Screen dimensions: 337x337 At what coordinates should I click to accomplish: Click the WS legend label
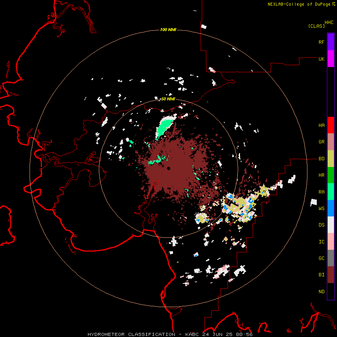pyautogui.click(x=321, y=209)
